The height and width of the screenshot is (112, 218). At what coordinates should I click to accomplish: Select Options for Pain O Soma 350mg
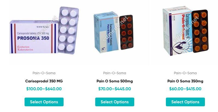pos(185,102)
